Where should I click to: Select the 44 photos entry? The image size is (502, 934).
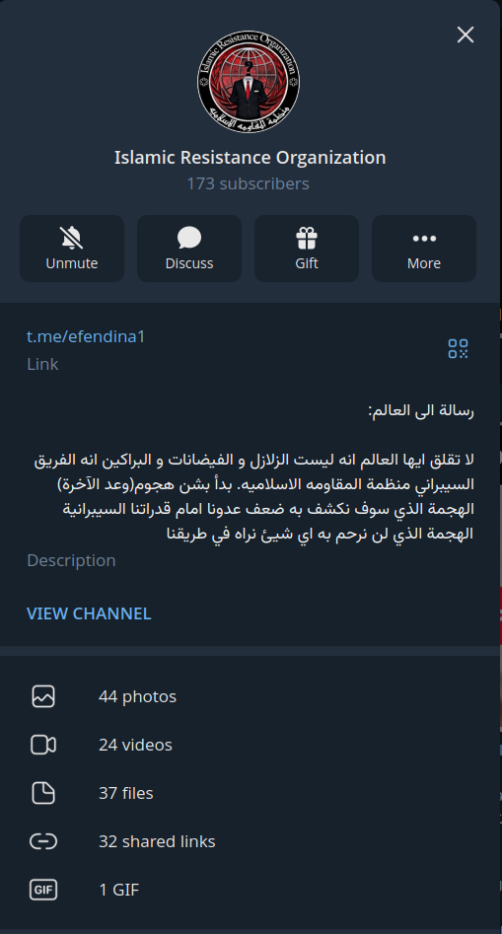pyautogui.click(x=251, y=696)
